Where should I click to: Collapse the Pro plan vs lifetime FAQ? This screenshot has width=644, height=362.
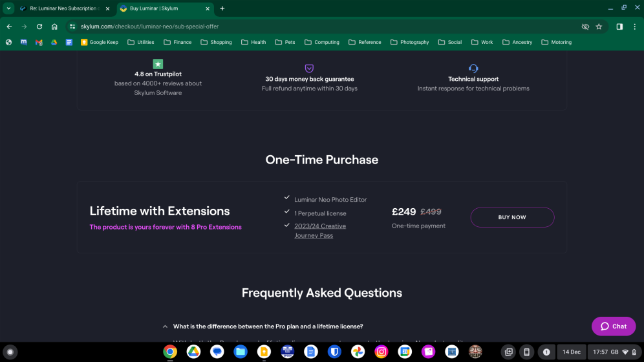(166, 326)
